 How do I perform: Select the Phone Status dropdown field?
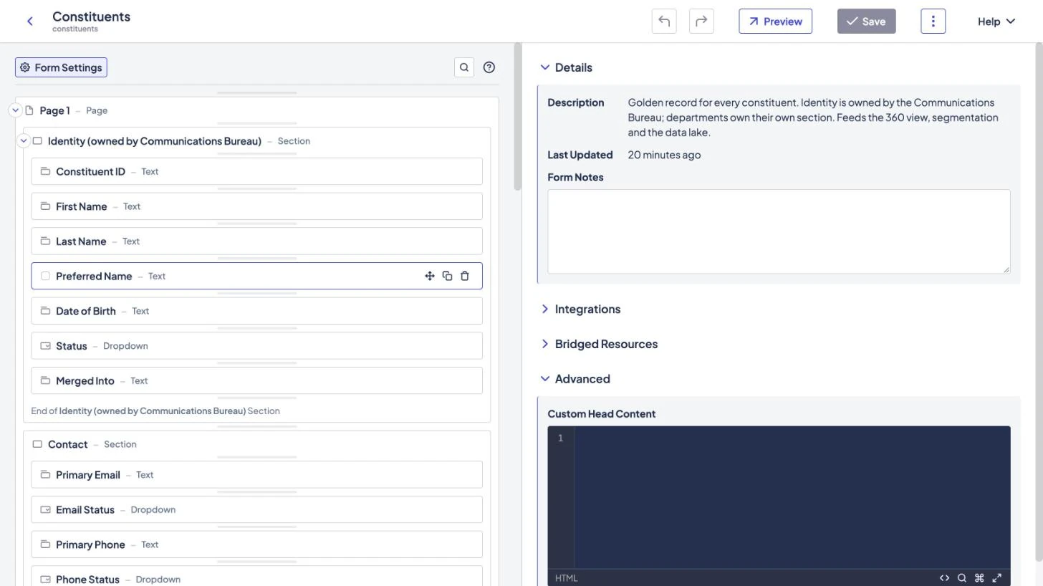[256, 577]
